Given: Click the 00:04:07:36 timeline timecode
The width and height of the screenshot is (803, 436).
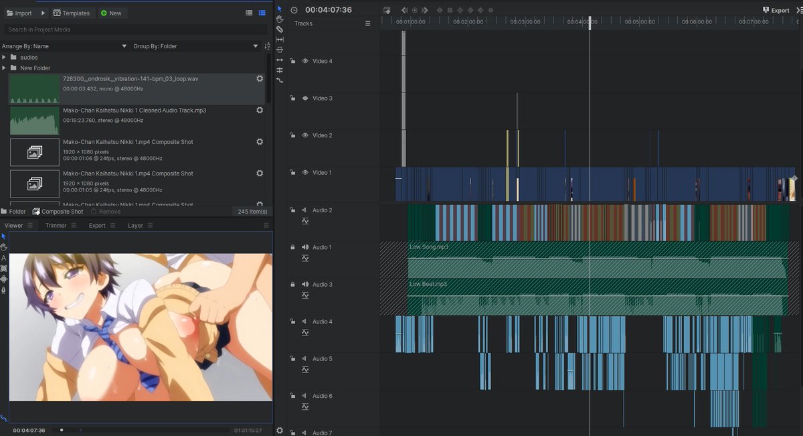Looking at the screenshot, I should coord(329,10).
